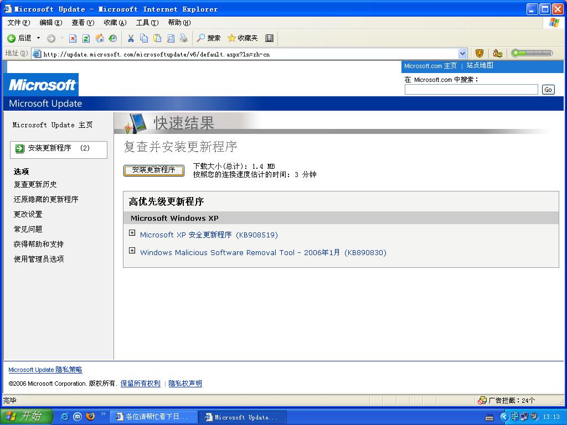Expand the KB908519 security update entry

[x=132, y=233]
